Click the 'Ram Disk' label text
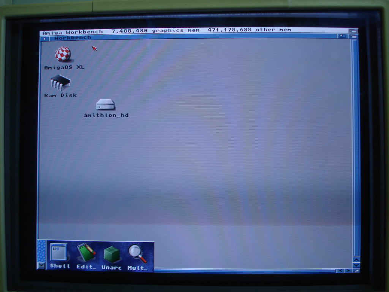Image resolution: width=389 pixels, height=292 pixels. [x=60, y=95]
